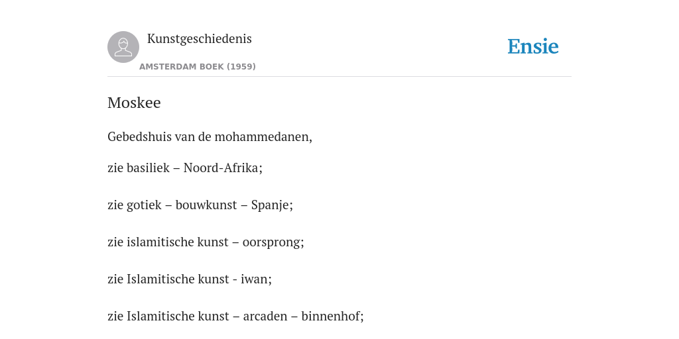
Task: Click 'zie' before gotiek
Action: tap(115, 205)
